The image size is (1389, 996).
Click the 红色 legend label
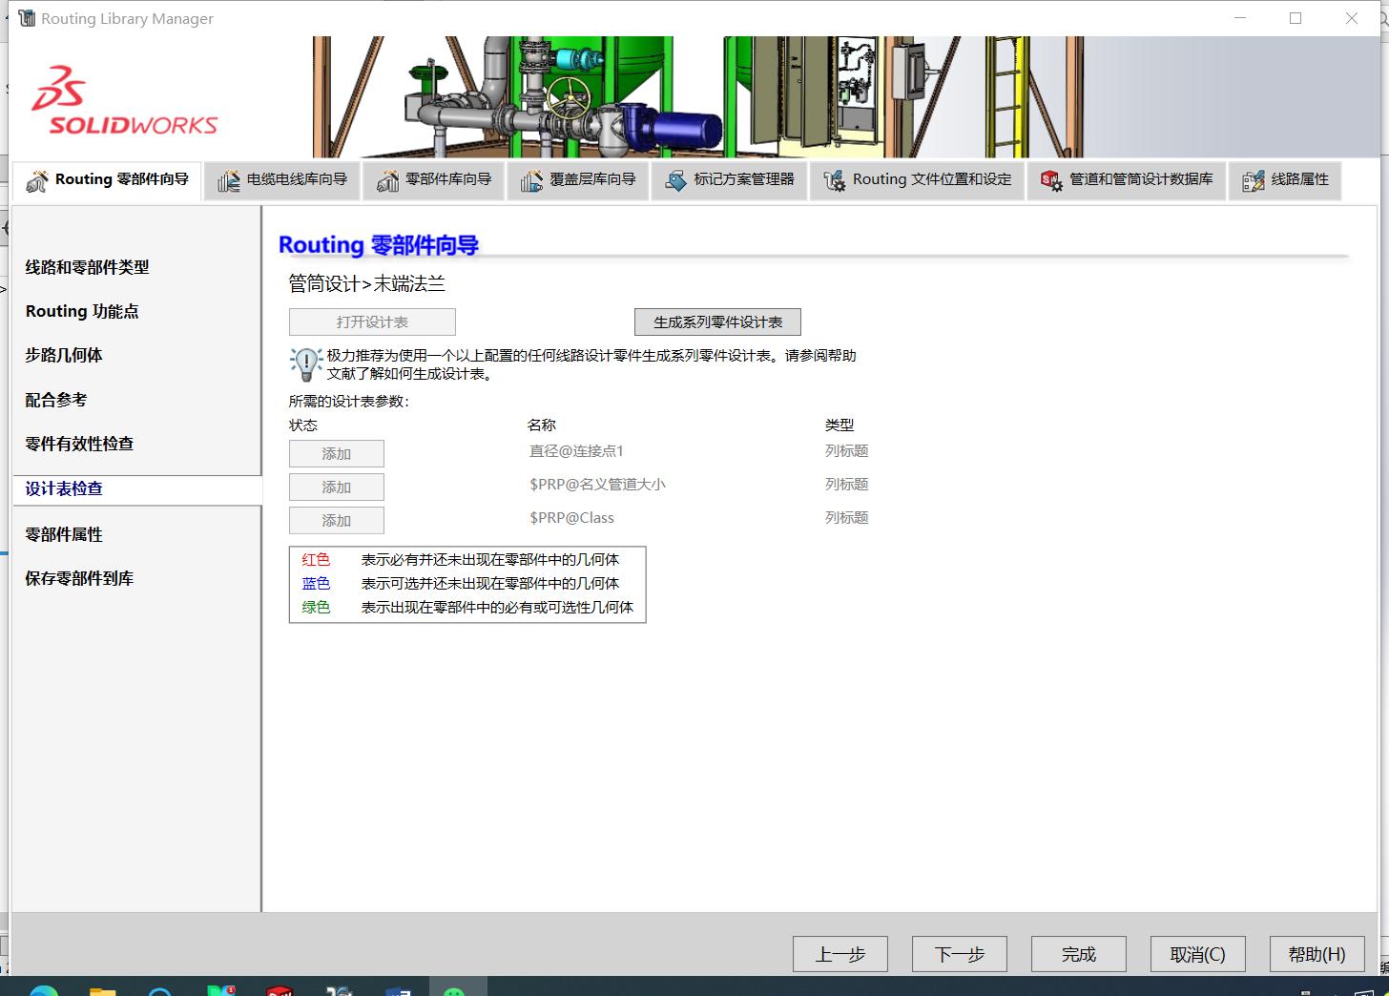tap(316, 560)
